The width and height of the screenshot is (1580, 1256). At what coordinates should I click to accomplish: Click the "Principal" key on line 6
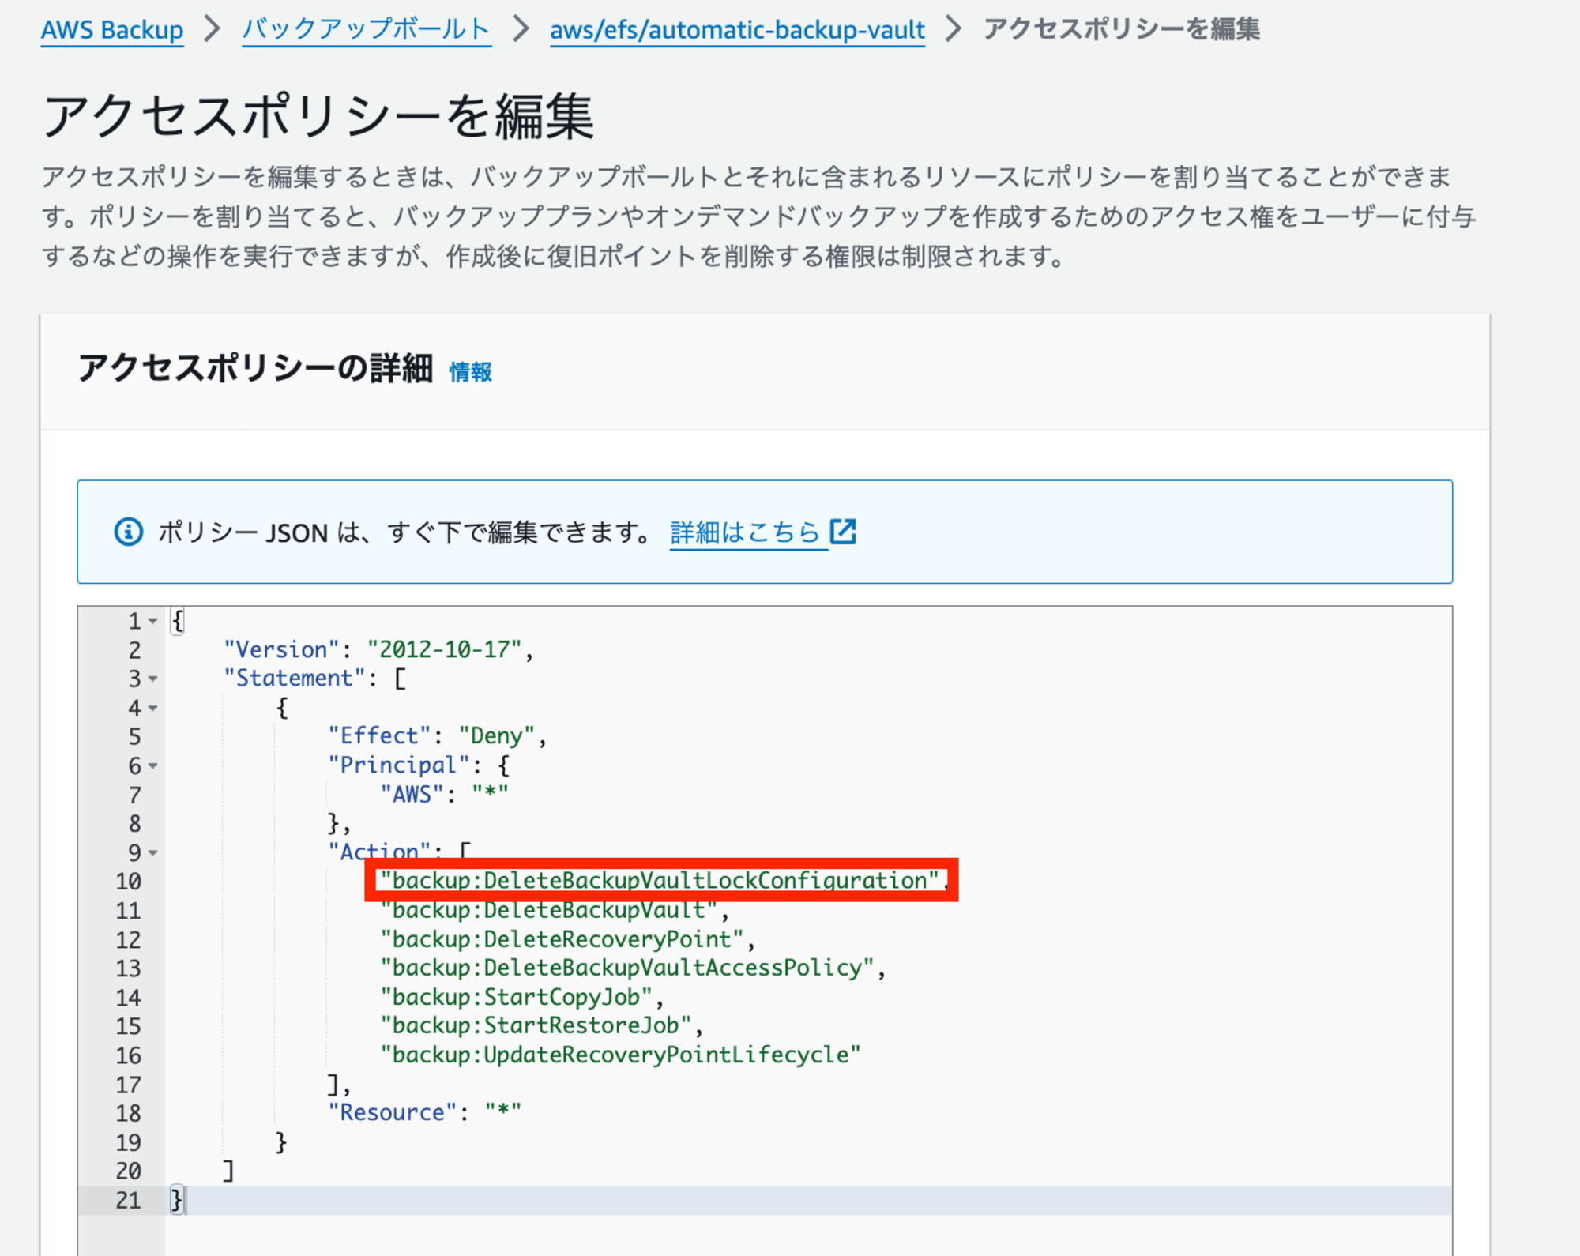[399, 765]
